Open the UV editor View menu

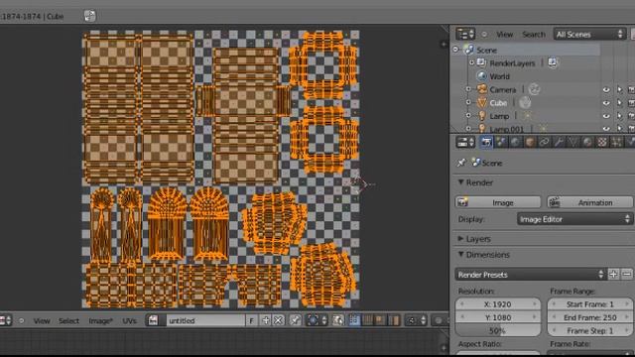(x=42, y=320)
